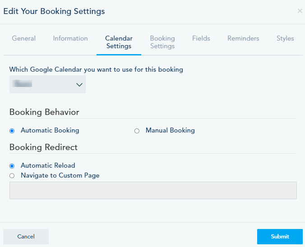Click the 'Navigate to Custom Page' label text
Viewport: 305px width, 247px height.
pyautogui.click(x=60, y=175)
